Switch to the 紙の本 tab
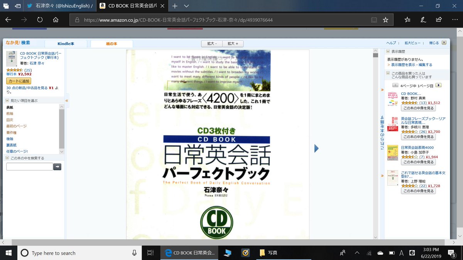 click(112, 44)
